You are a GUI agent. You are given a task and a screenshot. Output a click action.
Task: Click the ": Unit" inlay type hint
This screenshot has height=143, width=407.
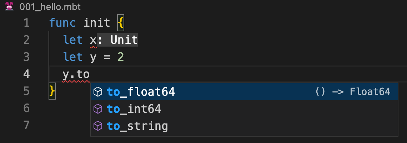point(117,40)
